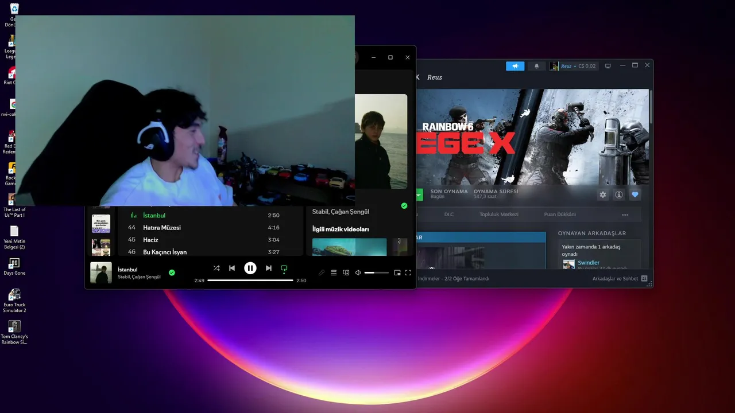735x413 pixels.
Task: Switch Steam to Big Picture mode icon
Action: point(608,66)
